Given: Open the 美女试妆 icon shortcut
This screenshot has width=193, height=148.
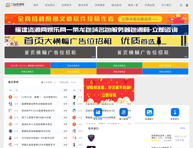Looking at the screenshot, I should [98, 112].
